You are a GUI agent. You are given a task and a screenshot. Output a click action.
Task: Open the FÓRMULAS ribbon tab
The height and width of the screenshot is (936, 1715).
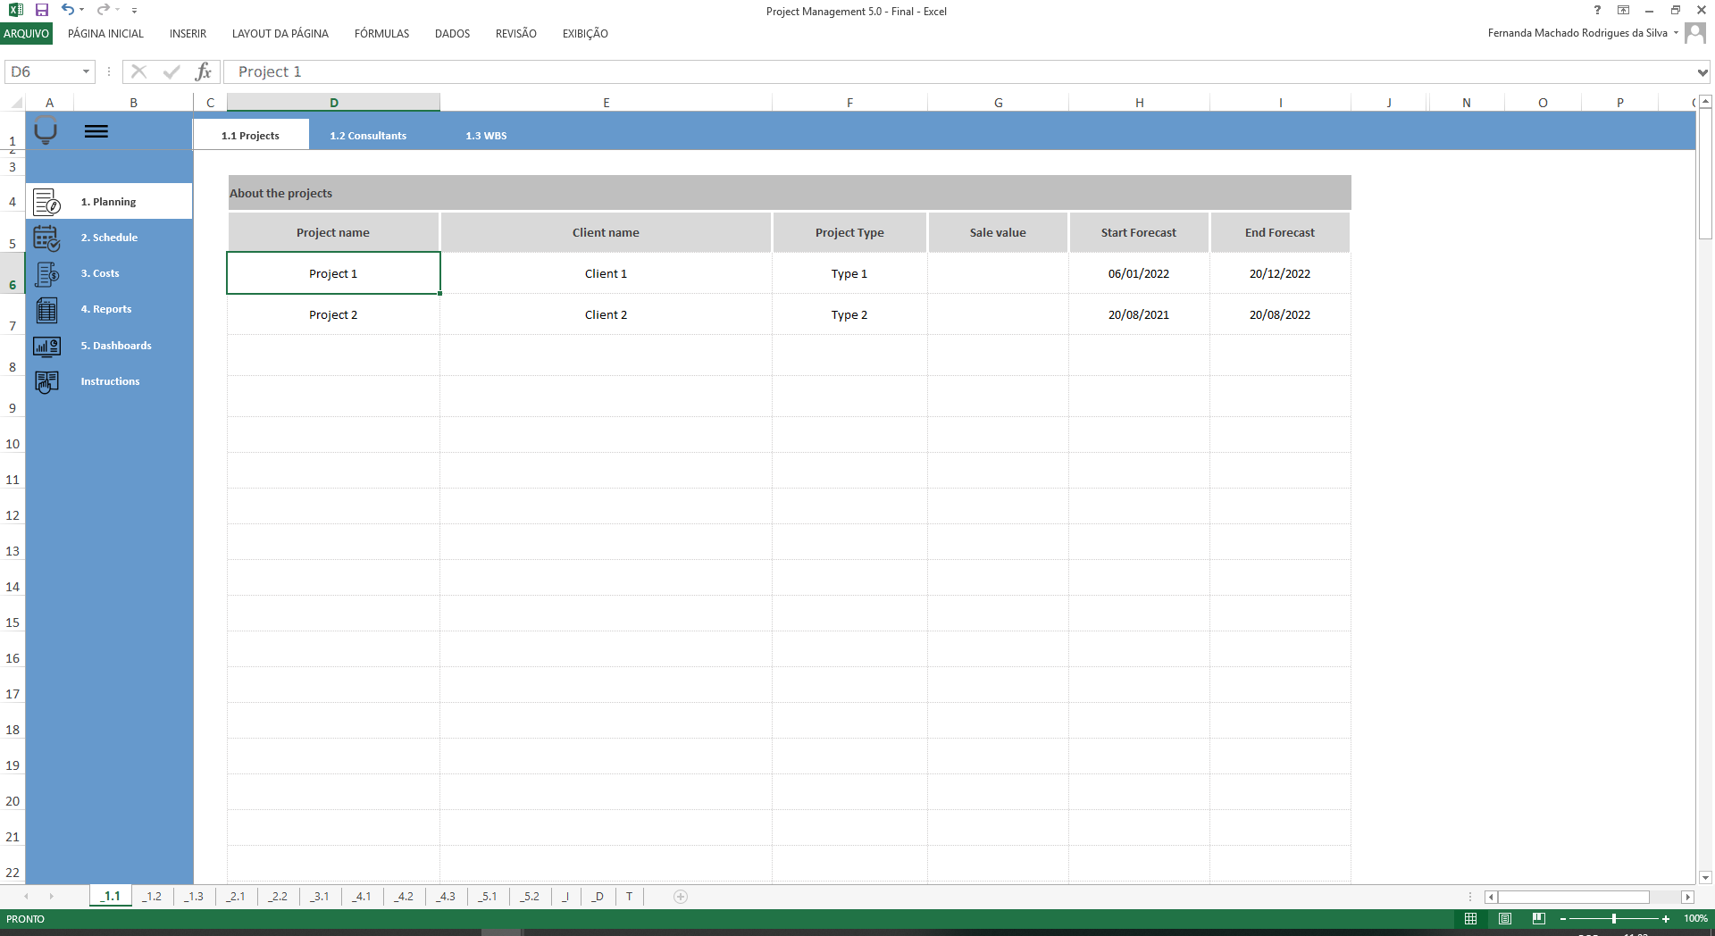[x=381, y=34]
